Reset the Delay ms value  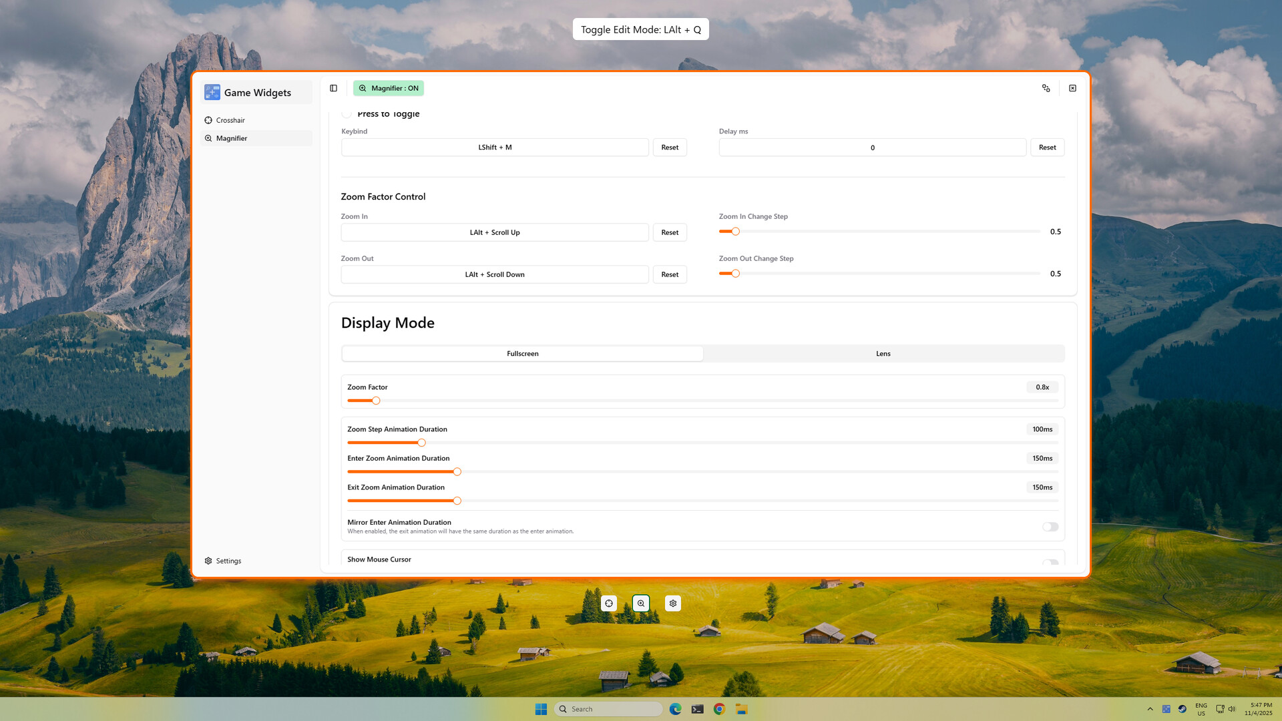tap(1047, 147)
